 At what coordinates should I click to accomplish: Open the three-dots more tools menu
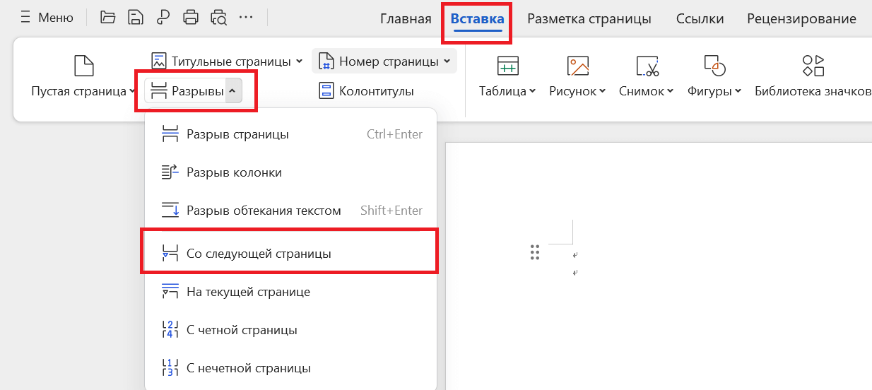click(x=246, y=18)
